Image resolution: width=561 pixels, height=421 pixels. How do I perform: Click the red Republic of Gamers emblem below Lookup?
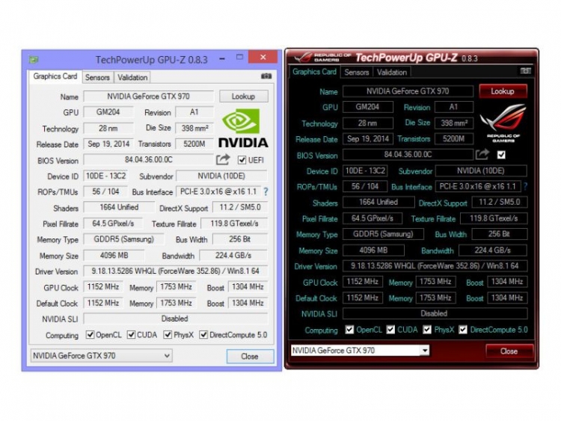[501, 123]
